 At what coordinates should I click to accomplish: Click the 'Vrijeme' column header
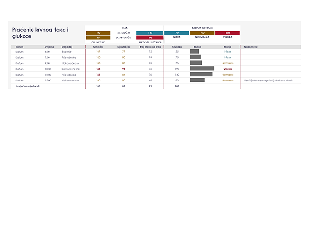coord(49,47)
